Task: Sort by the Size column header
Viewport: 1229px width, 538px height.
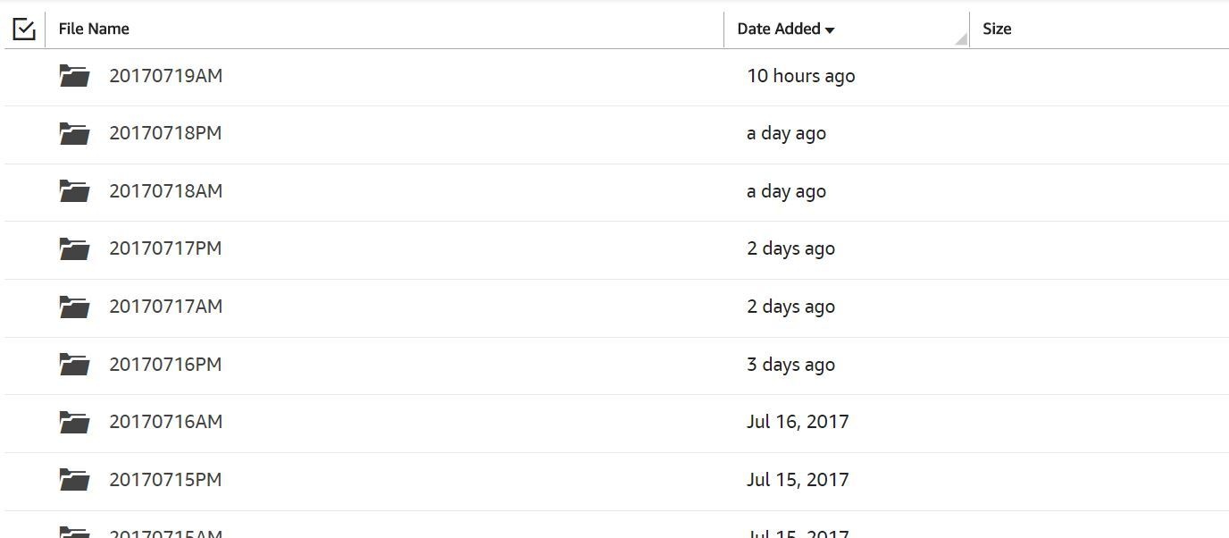Action: pos(997,29)
